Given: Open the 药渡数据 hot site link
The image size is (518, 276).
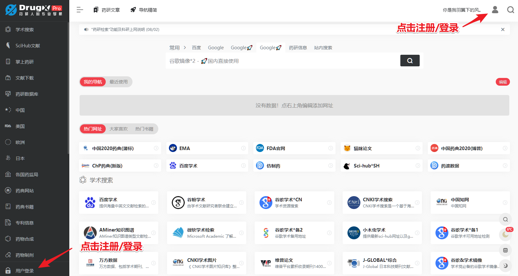Looking at the screenshot, I should (469, 166).
